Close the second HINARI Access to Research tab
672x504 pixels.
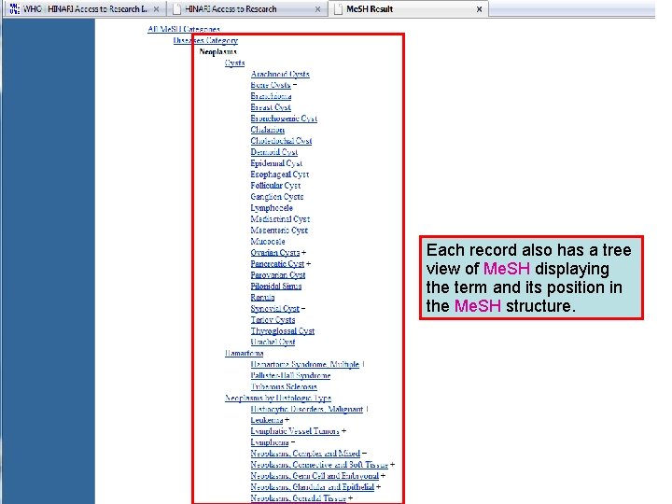click(x=317, y=9)
